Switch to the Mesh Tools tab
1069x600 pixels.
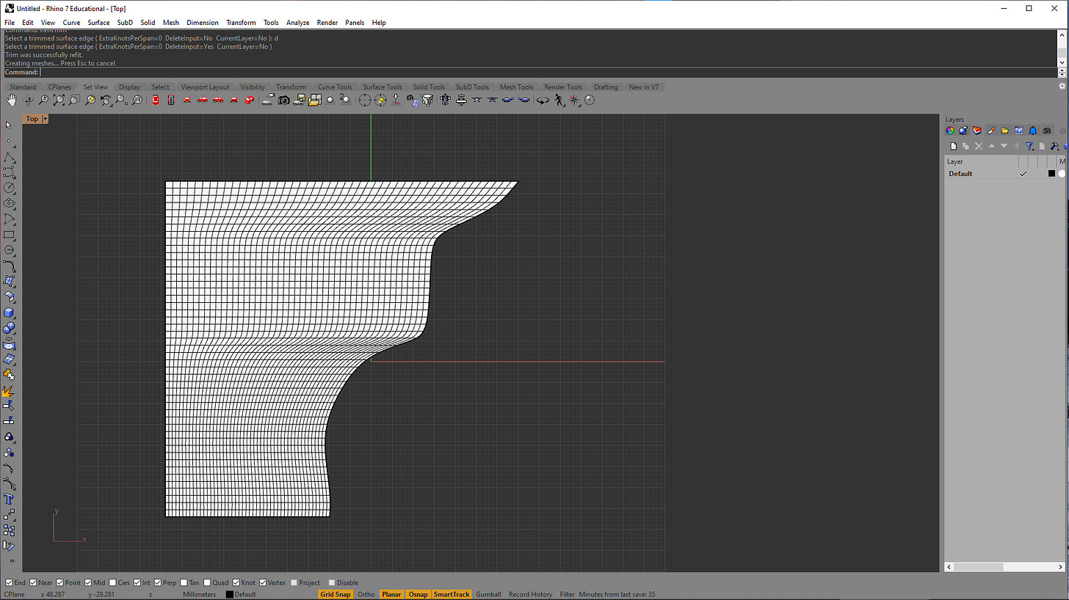[516, 87]
